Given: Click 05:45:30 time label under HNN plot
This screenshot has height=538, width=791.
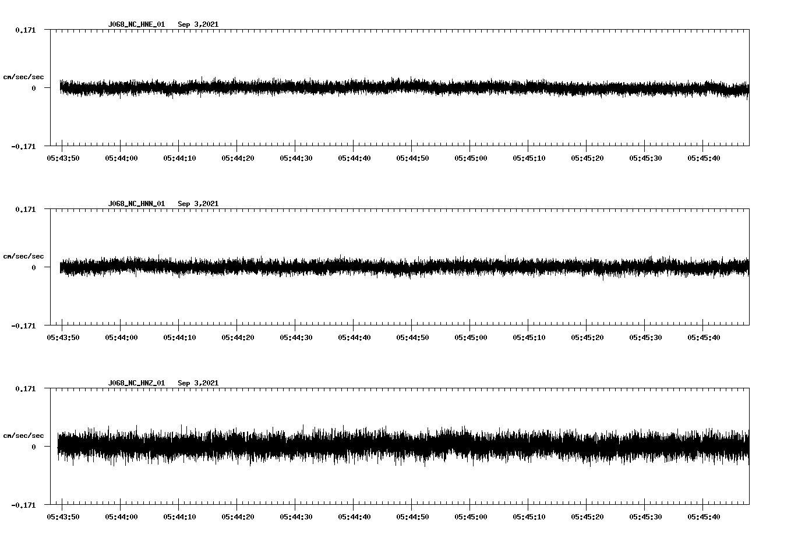Looking at the screenshot, I should coord(645,338).
